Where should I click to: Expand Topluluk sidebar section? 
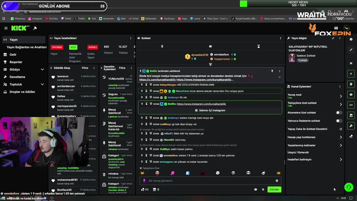coord(42,84)
